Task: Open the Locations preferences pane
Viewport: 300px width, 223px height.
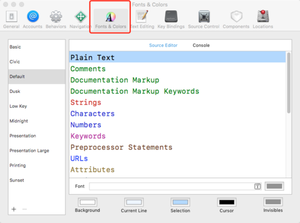Action: (x=263, y=20)
